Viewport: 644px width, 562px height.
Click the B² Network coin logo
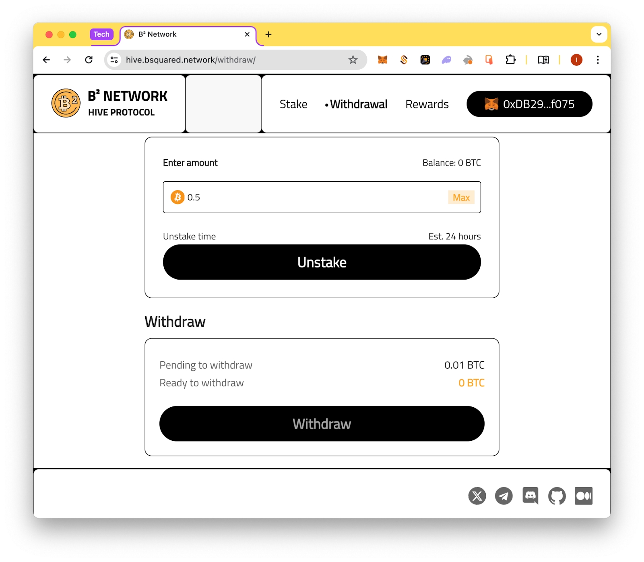click(66, 103)
